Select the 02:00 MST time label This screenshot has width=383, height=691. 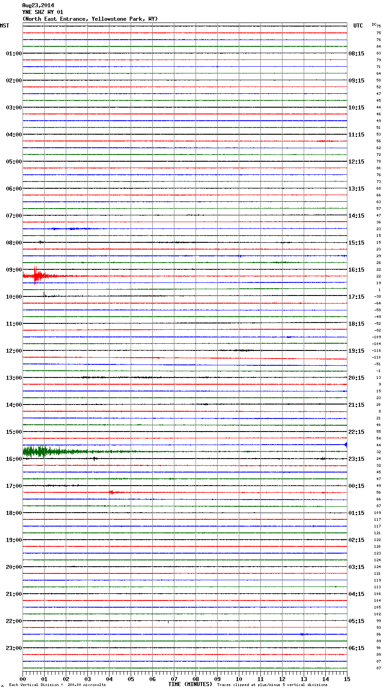click(14, 81)
